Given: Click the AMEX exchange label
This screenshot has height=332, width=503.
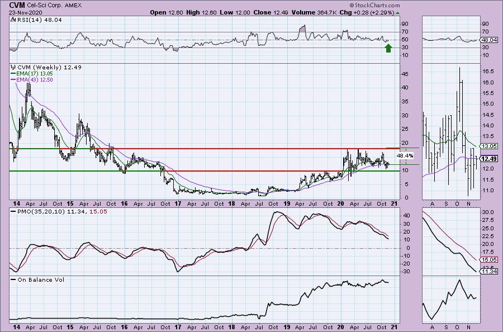Looking at the screenshot, I should tap(74, 6).
